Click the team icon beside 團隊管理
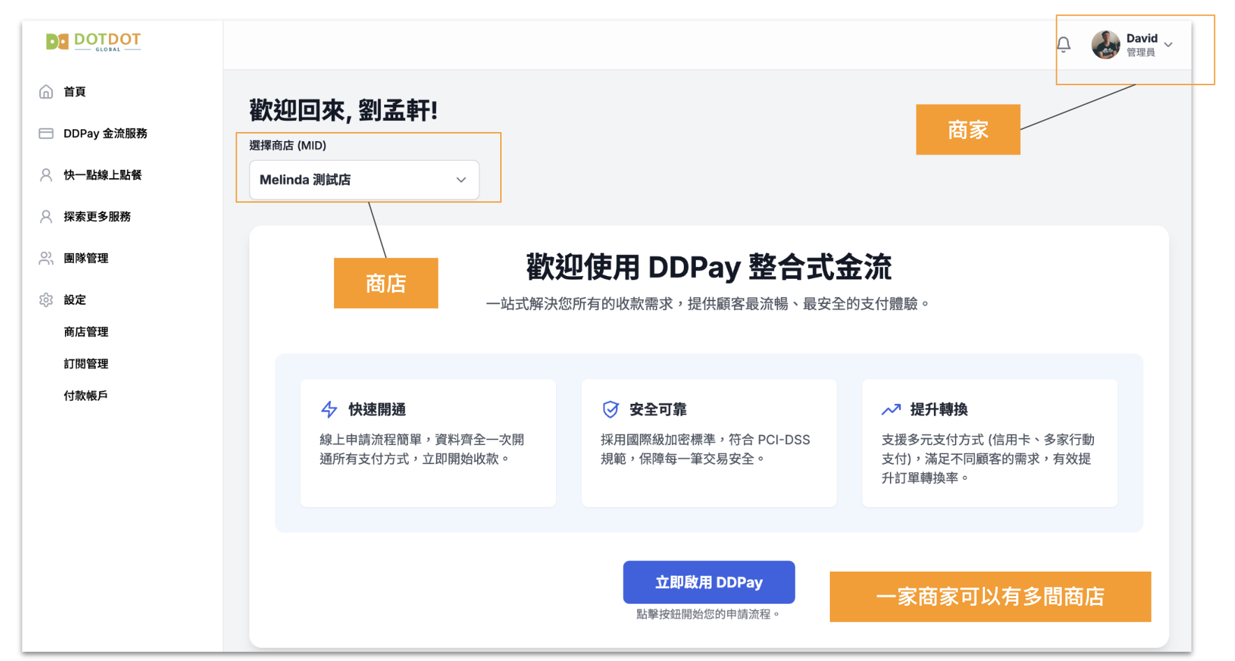The width and height of the screenshot is (1235, 661). coord(46,259)
